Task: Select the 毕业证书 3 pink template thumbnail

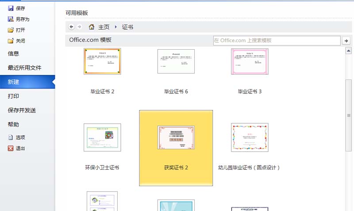Action: 250,61
